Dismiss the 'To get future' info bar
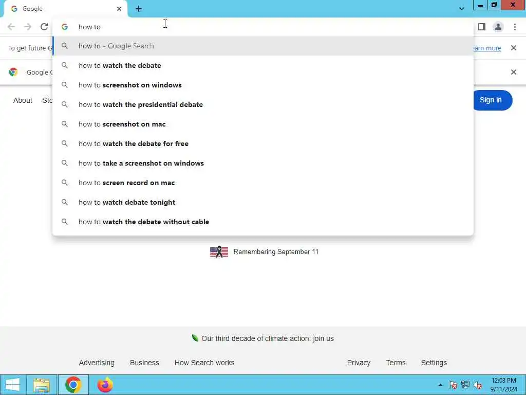526x395 pixels. [514, 48]
